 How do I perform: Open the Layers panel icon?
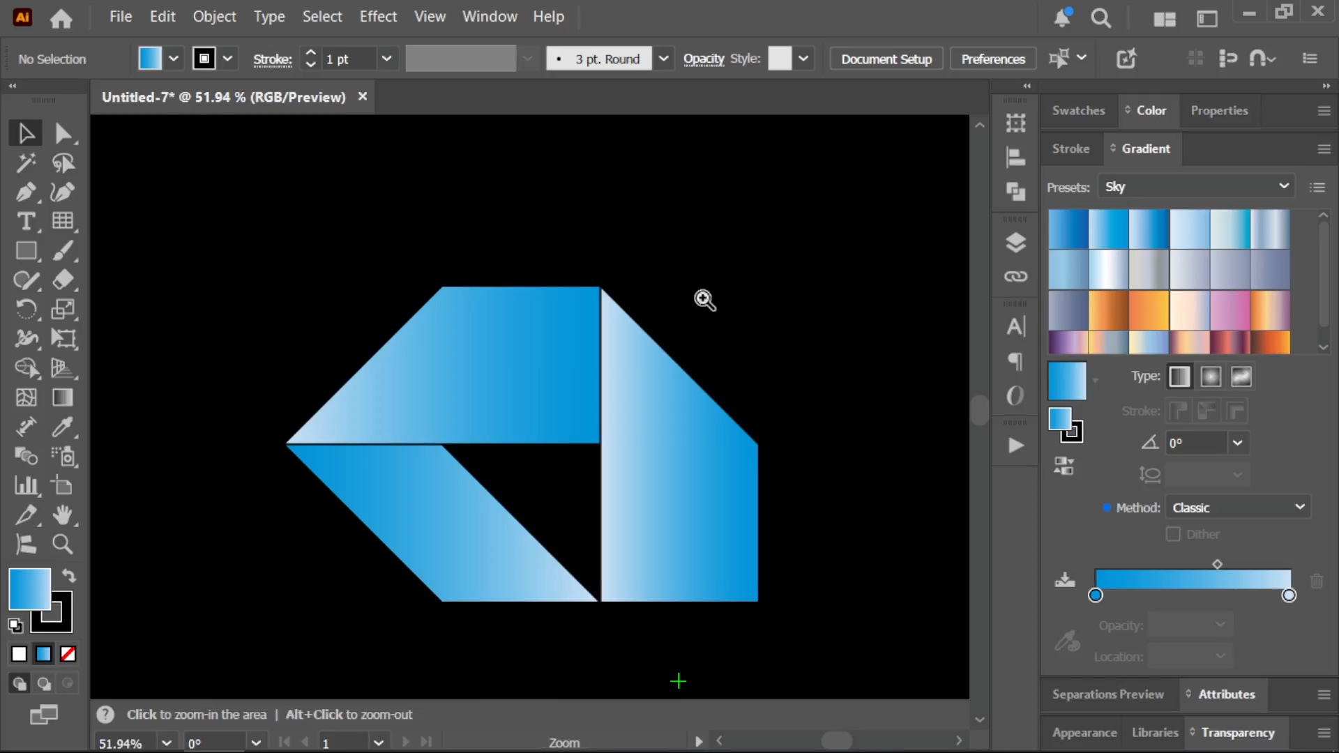point(1015,243)
